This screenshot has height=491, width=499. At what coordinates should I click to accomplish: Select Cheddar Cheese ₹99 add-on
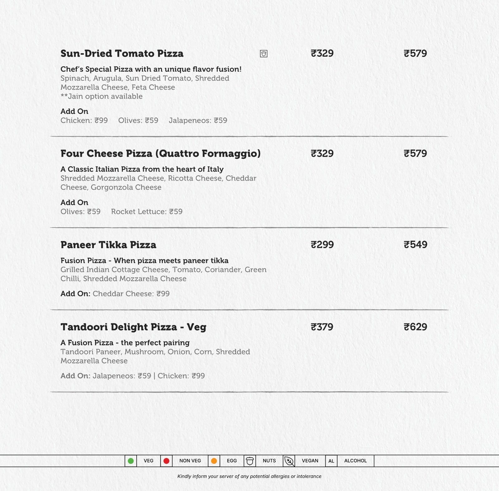point(131,294)
